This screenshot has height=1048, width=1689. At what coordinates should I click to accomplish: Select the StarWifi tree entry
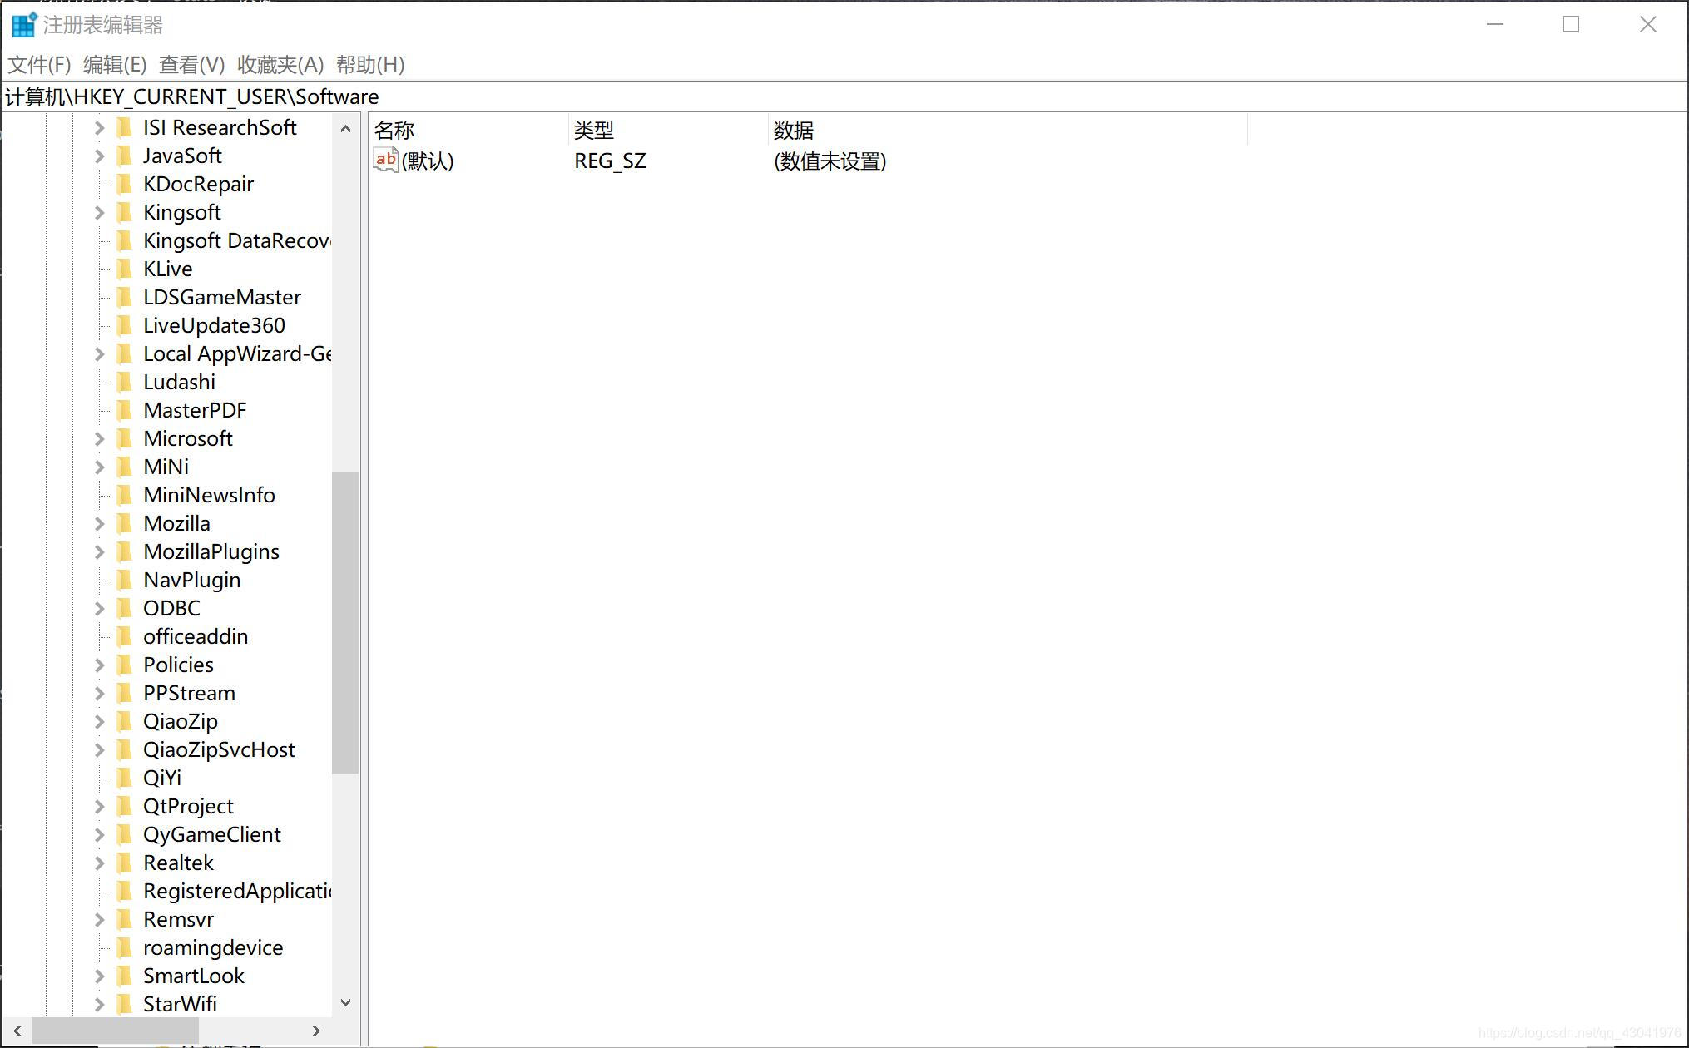pos(180,1005)
